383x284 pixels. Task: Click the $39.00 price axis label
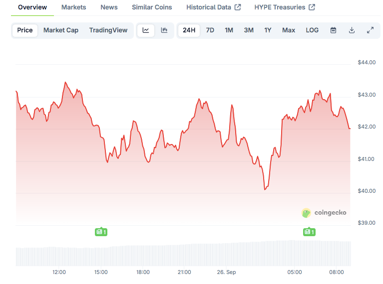pyautogui.click(x=367, y=223)
